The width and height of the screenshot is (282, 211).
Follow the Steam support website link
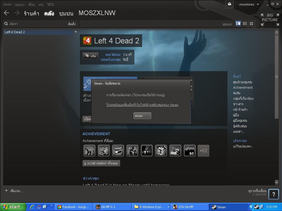click(142, 105)
